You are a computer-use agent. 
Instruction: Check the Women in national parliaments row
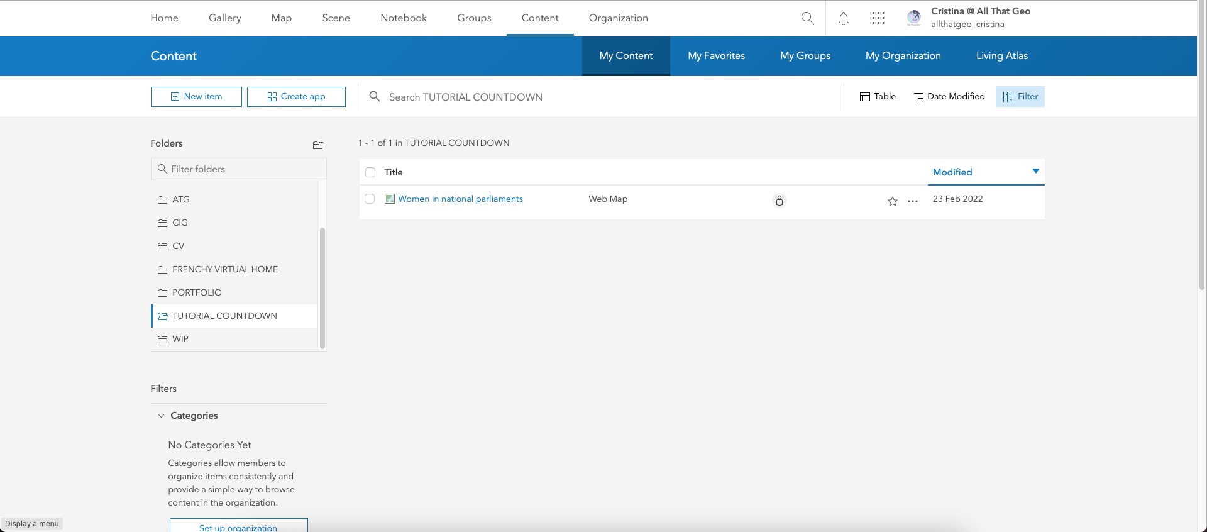pos(370,199)
